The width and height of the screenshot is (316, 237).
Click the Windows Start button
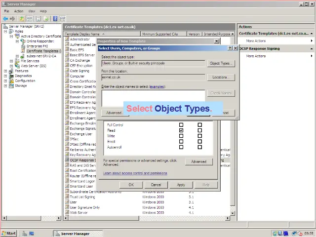tap(9, 233)
